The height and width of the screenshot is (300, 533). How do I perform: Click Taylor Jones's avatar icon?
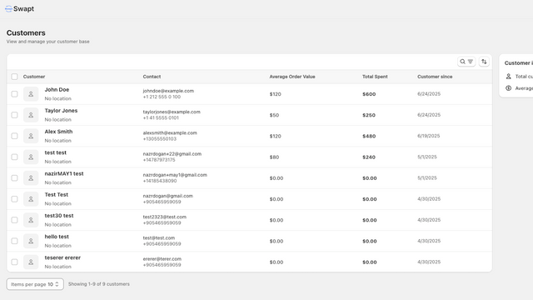click(31, 115)
